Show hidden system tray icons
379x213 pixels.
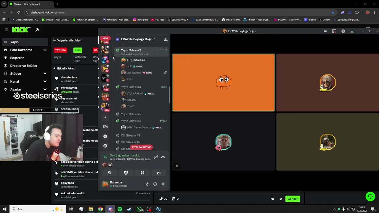[x=334, y=209]
